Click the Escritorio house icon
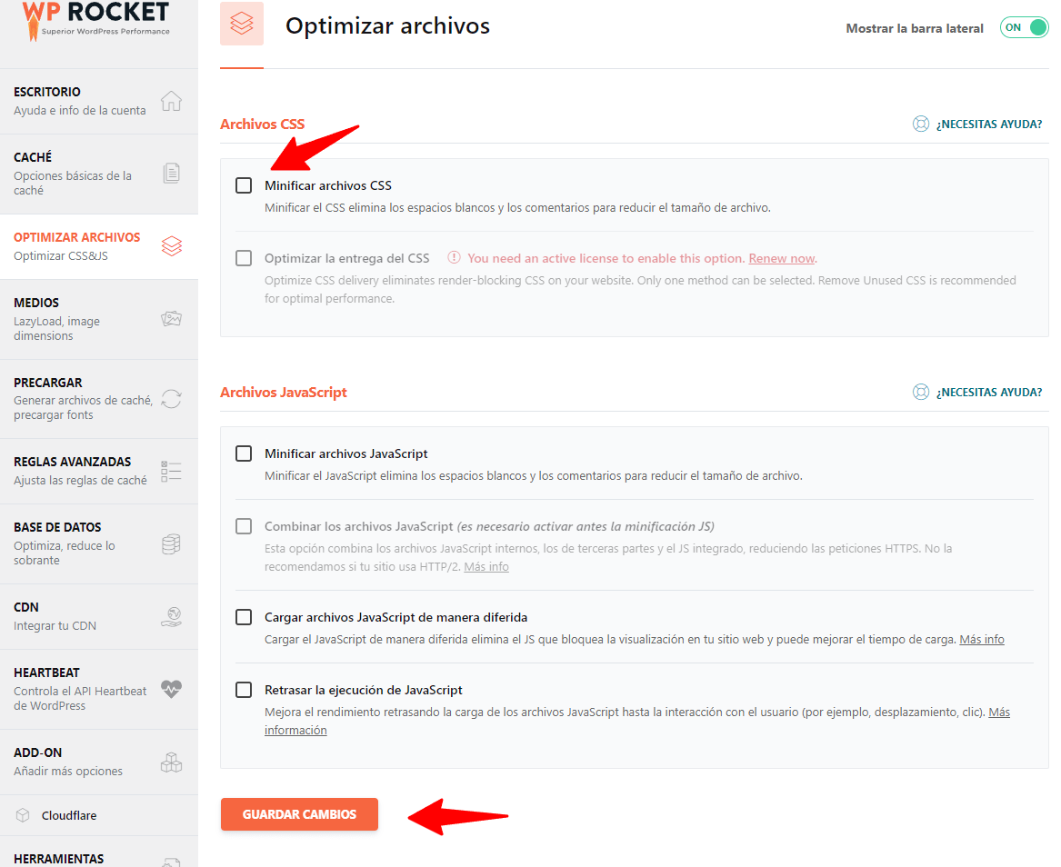Image resolution: width=1061 pixels, height=867 pixels. coord(171,101)
